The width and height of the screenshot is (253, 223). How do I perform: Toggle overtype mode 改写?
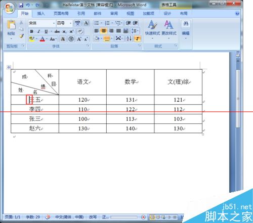pos(93,217)
